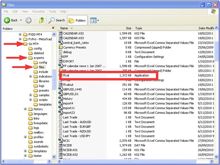Open the Favorites menu

coord(38,12)
